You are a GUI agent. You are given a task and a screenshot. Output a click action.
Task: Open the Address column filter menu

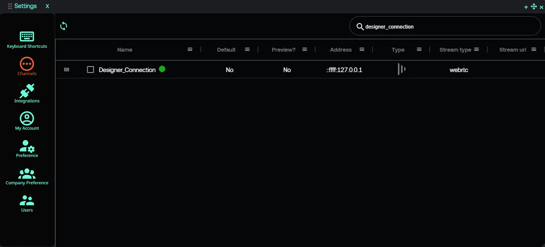point(362,49)
